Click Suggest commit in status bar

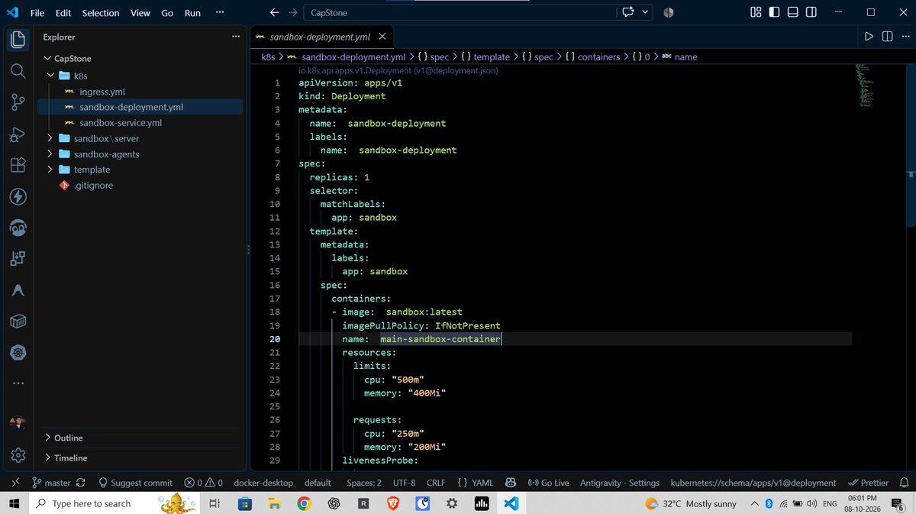pos(134,483)
